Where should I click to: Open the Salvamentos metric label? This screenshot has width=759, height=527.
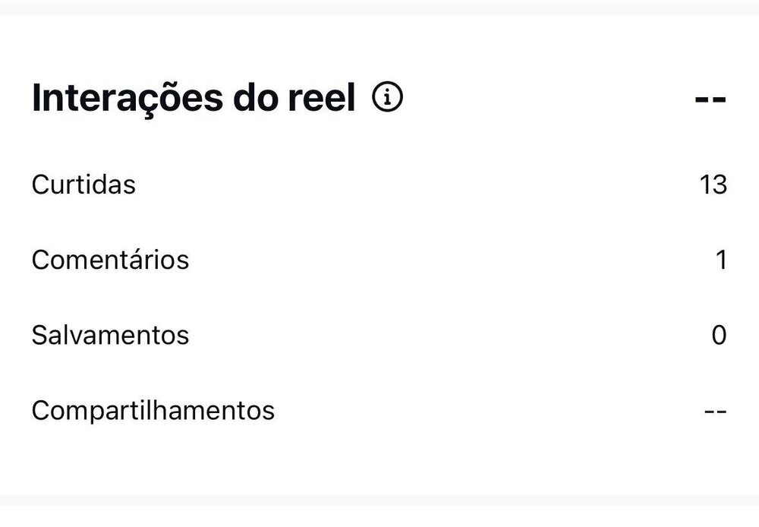pyautogui.click(x=110, y=335)
